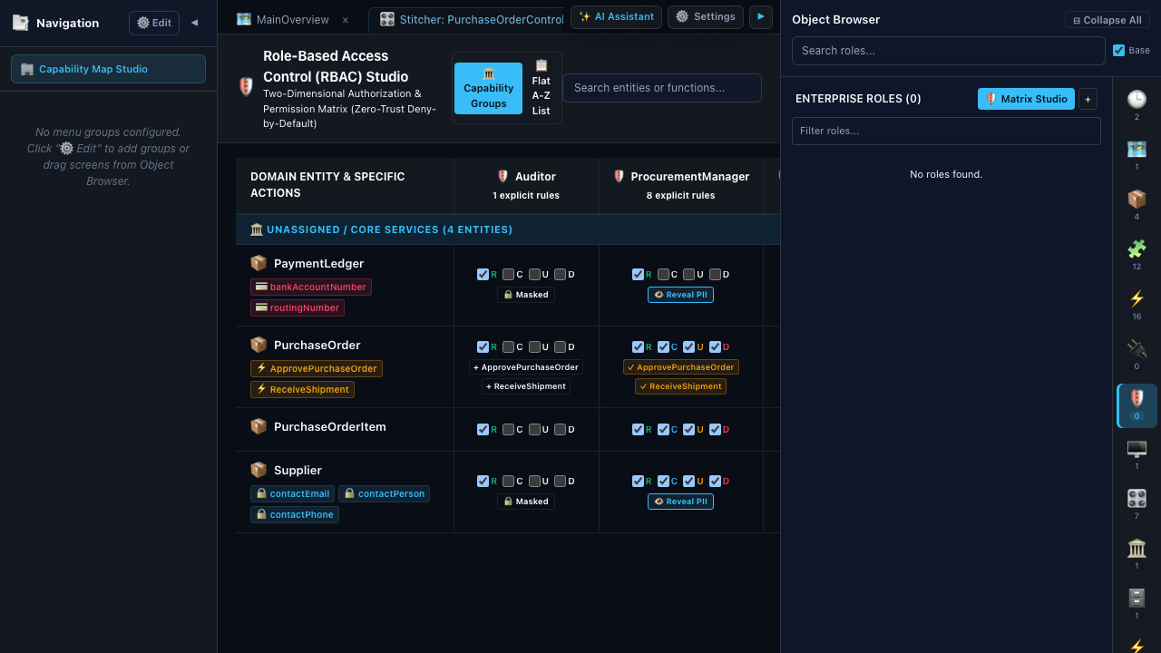The image size is (1161, 653).
Task: Click the Navigation panel header icon
Action: click(21, 23)
